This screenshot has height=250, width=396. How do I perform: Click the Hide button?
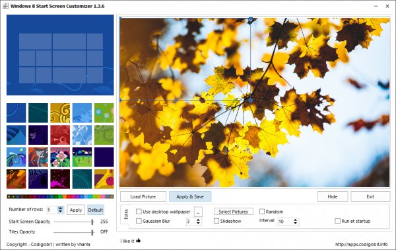(333, 196)
